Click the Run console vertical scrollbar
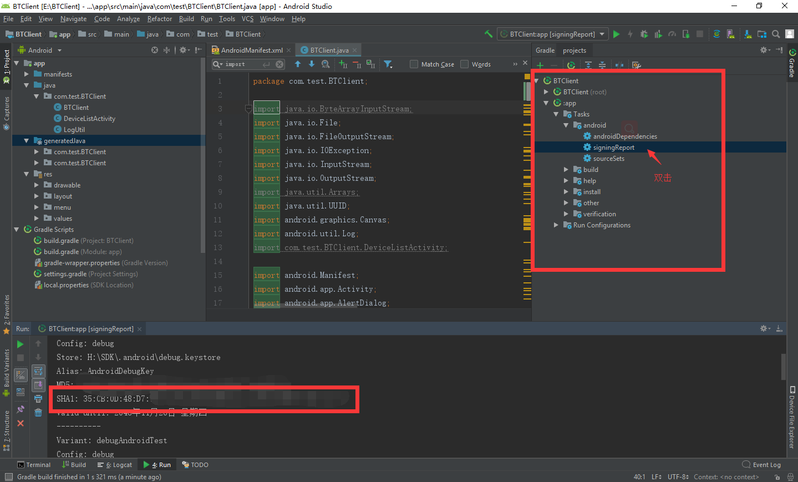 [x=783, y=366]
